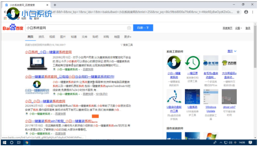This screenshot has height=148, width=259.
Task: Bookmark this page with the star icon
Action: 238,12
